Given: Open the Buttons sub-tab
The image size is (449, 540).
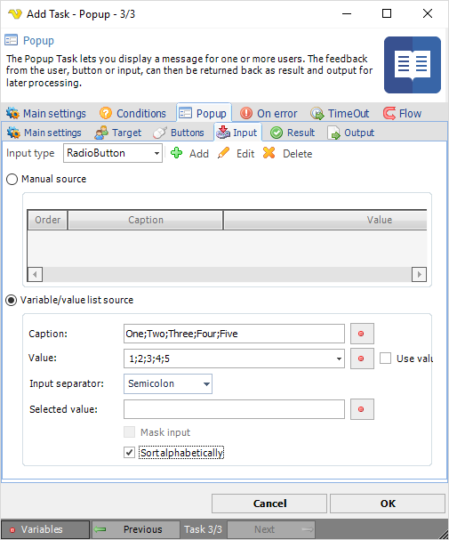Looking at the screenshot, I should pos(179,133).
